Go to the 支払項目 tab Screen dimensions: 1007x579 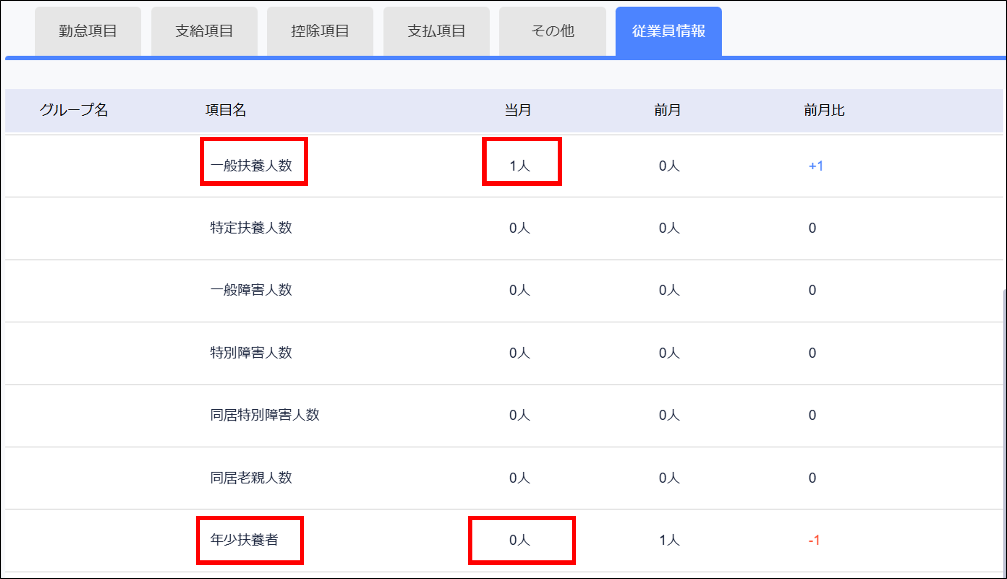(436, 31)
